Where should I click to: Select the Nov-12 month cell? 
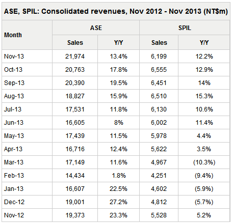tap(14, 215)
